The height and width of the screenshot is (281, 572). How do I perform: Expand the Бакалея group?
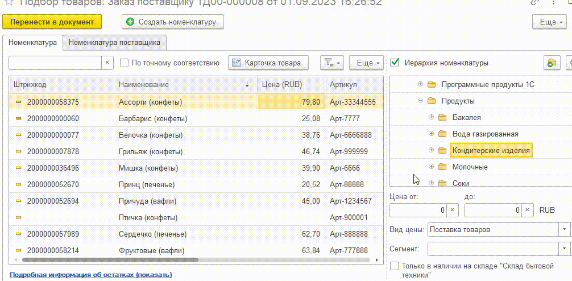[431, 117]
